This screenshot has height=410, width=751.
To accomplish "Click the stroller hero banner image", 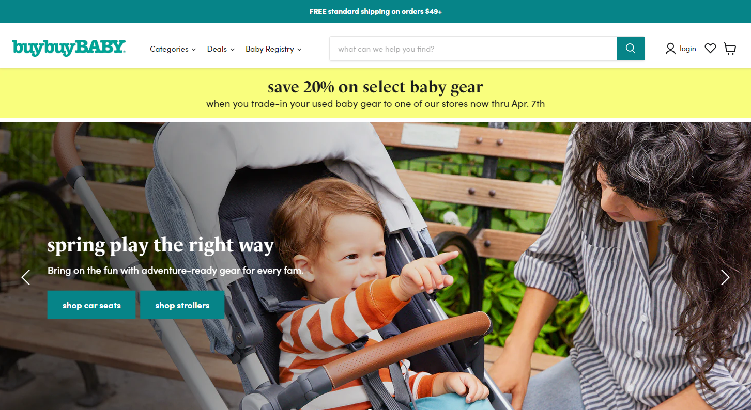I will [x=375, y=266].
